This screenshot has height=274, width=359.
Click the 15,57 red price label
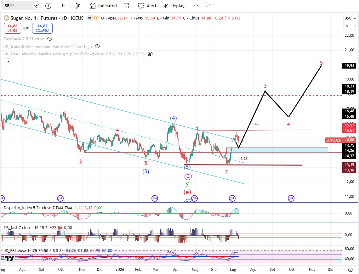pyautogui.click(x=349, y=125)
